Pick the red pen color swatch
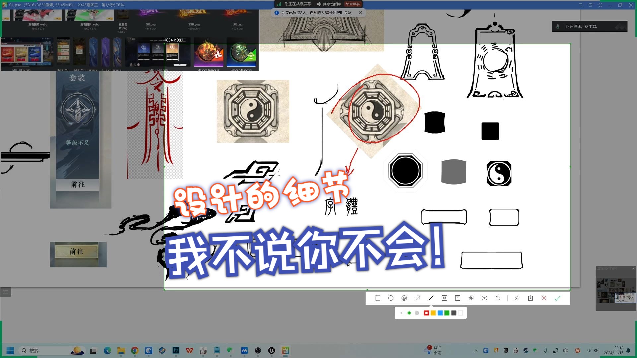The width and height of the screenshot is (637, 358). click(426, 313)
